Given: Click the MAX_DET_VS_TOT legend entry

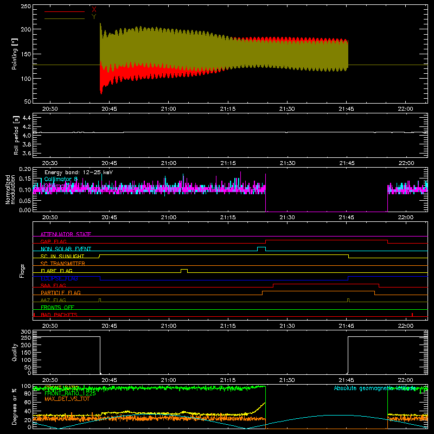Looking at the screenshot, I should click(67, 399).
